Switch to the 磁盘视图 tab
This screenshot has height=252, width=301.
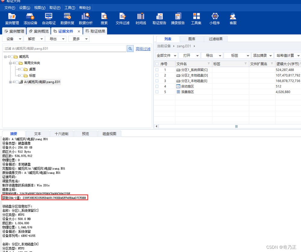click(110, 134)
